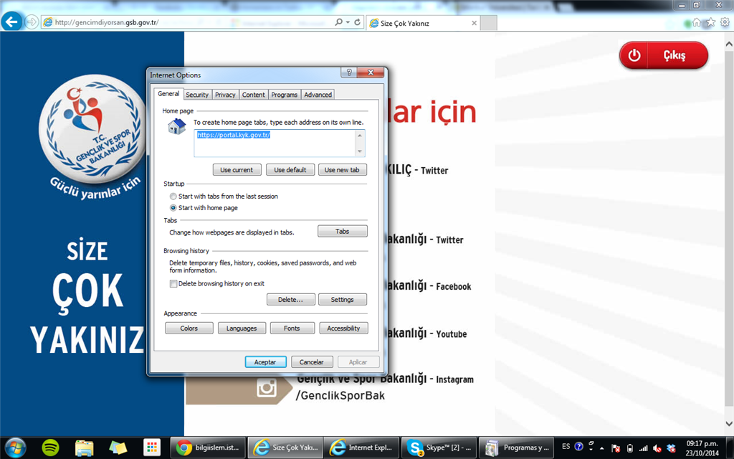Click the Instagram camera icon on the page
This screenshot has width=734, height=459.
coord(267,388)
